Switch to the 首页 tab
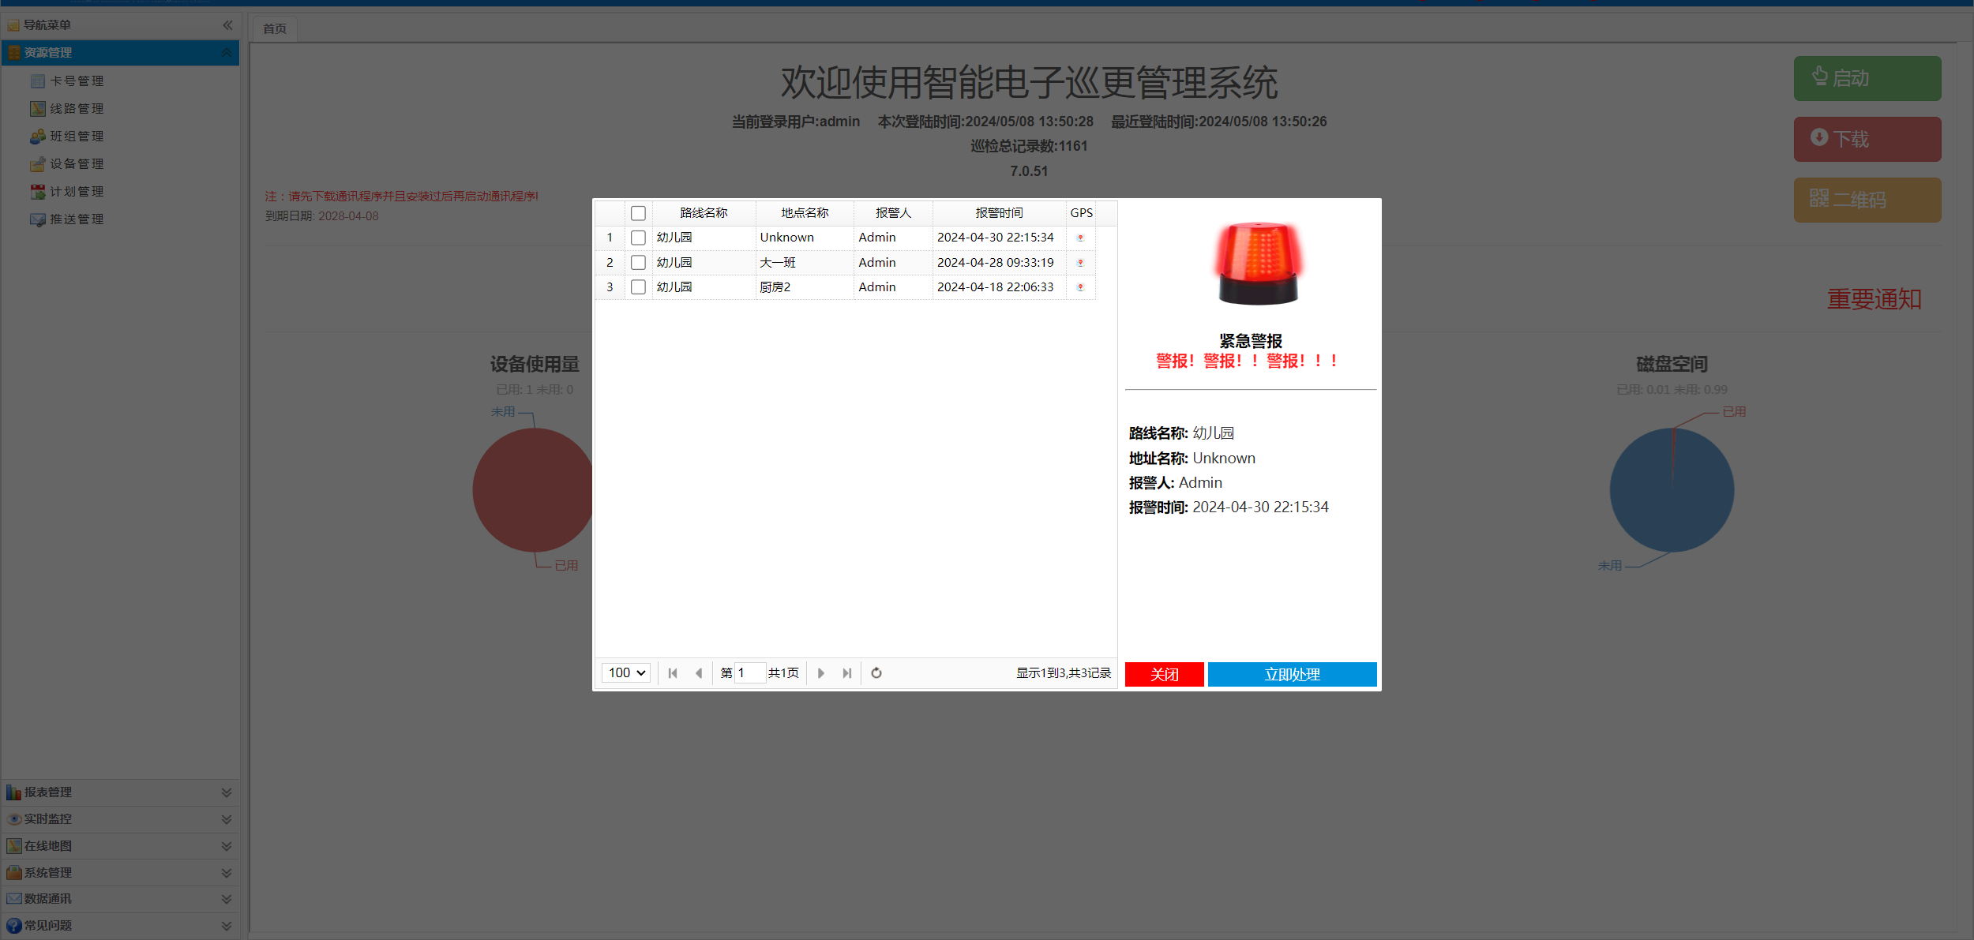 coord(275,28)
